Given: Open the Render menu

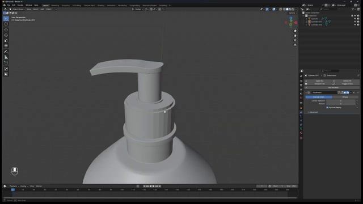Looking at the screenshot, I should pyautogui.click(x=20, y=5).
